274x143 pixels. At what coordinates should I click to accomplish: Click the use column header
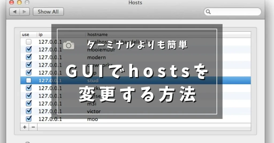26,34
